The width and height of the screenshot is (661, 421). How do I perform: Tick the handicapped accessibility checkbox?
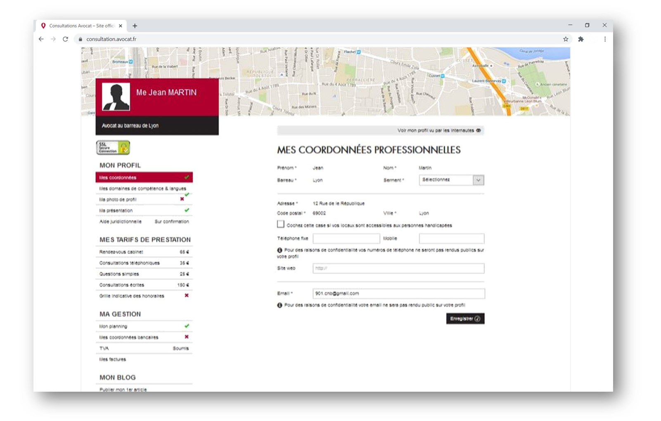281,224
